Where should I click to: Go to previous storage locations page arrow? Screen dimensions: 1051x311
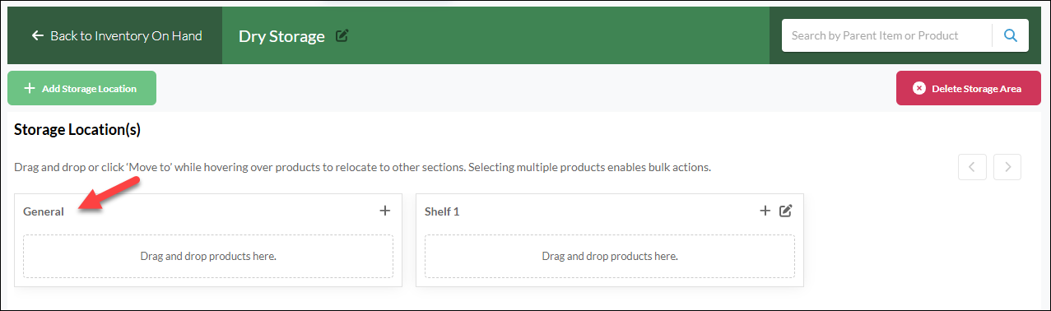[x=972, y=167]
